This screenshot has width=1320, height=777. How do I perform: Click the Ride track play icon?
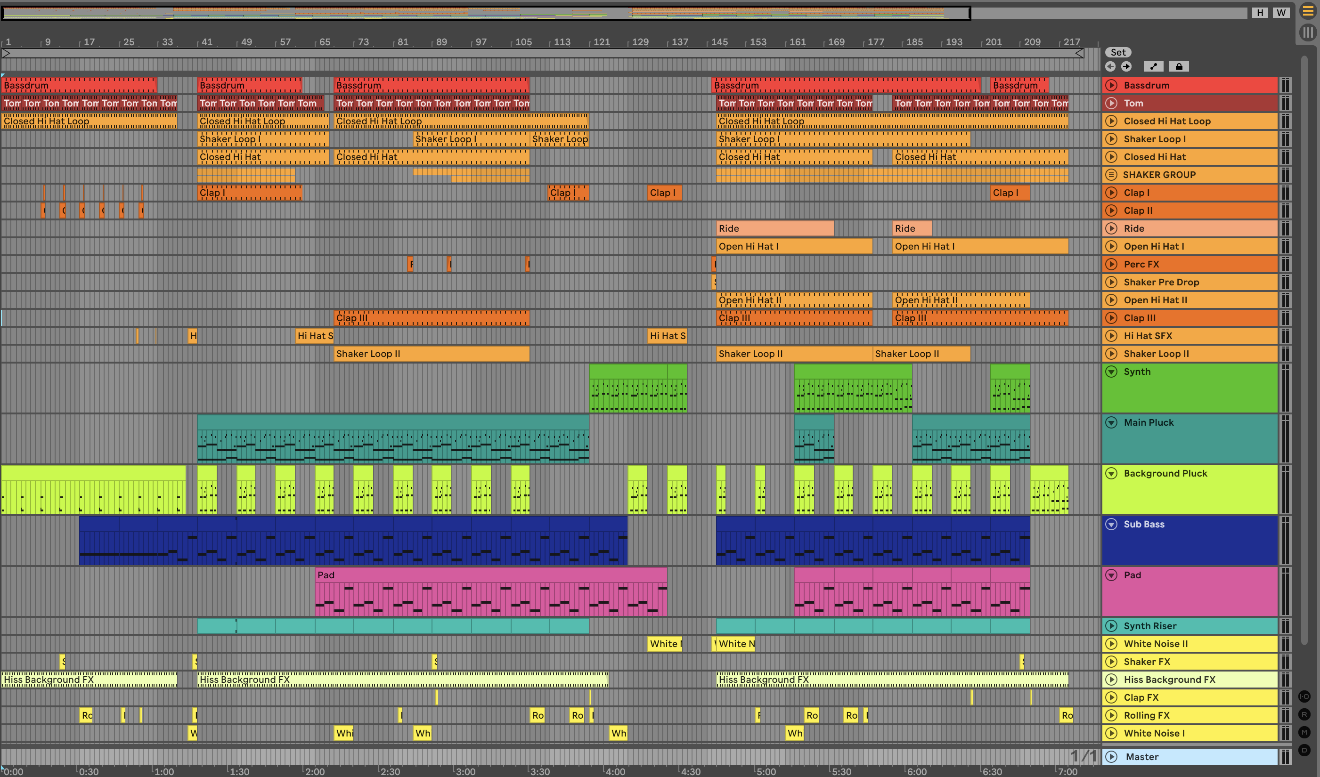pos(1110,228)
